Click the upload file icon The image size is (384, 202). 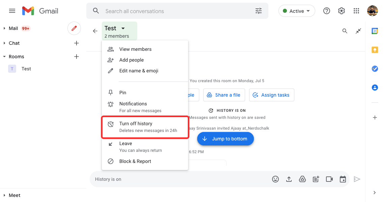click(x=289, y=179)
